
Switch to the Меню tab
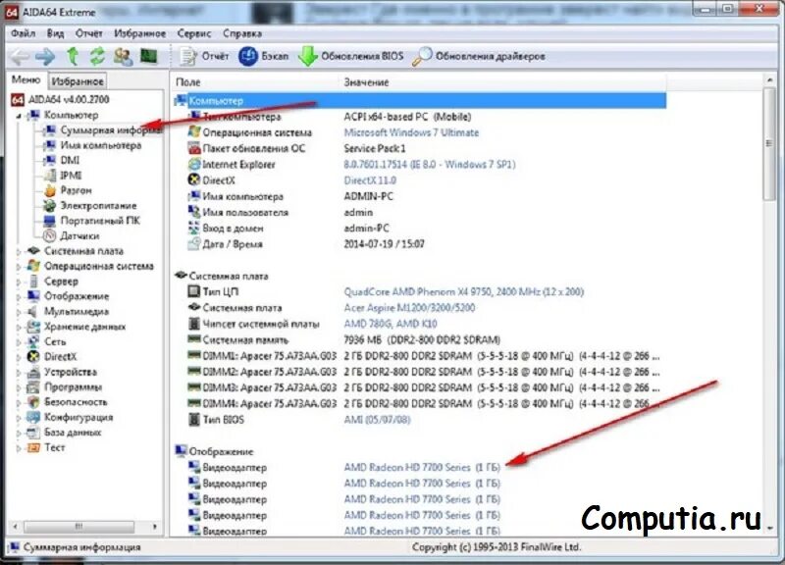(x=26, y=80)
